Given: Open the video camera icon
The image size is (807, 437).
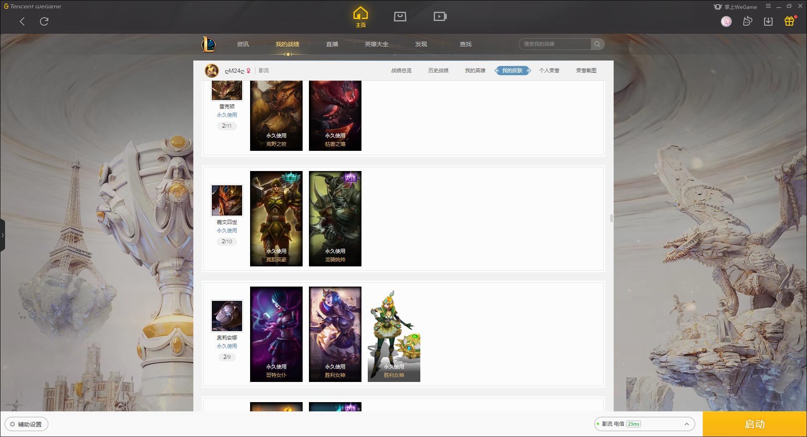Looking at the screenshot, I should pyautogui.click(x=440, y=16).
